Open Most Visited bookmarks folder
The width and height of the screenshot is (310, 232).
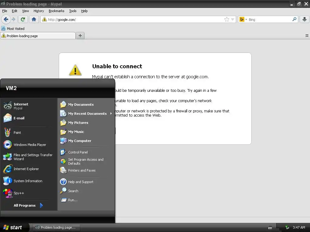click(13, 29)
